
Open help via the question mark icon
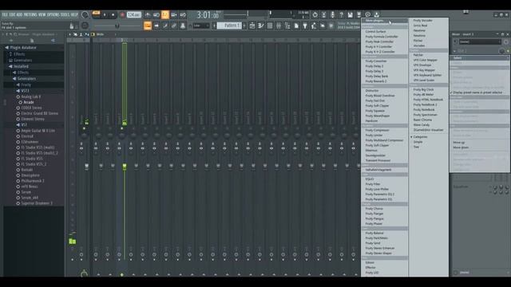pyautogui.click(x=341, y=14)
